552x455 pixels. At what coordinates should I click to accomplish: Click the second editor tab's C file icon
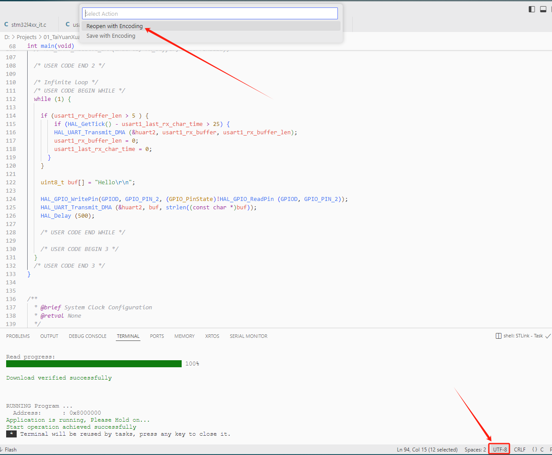tap(68, 25)
